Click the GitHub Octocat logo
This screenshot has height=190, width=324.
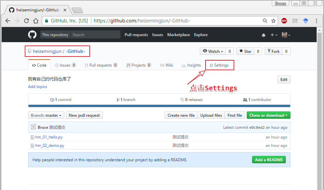pyautogui.click(x=32, y=35)
